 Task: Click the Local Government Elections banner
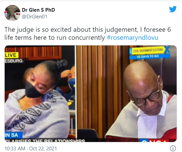point(148,50)
